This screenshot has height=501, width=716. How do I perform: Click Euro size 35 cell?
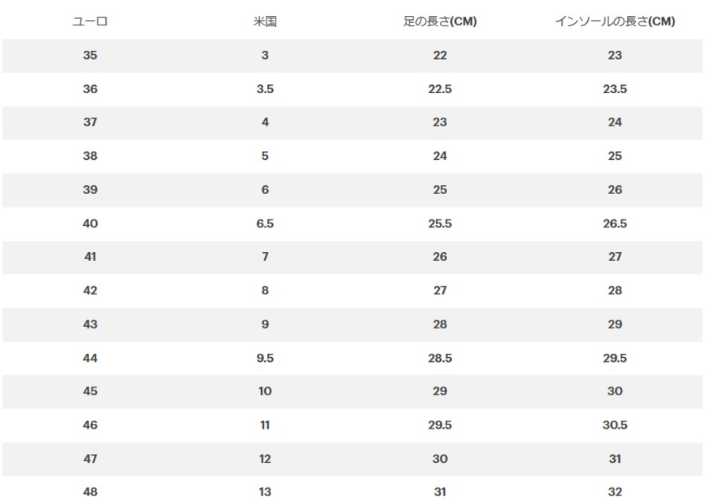click(x=90, y=55)
